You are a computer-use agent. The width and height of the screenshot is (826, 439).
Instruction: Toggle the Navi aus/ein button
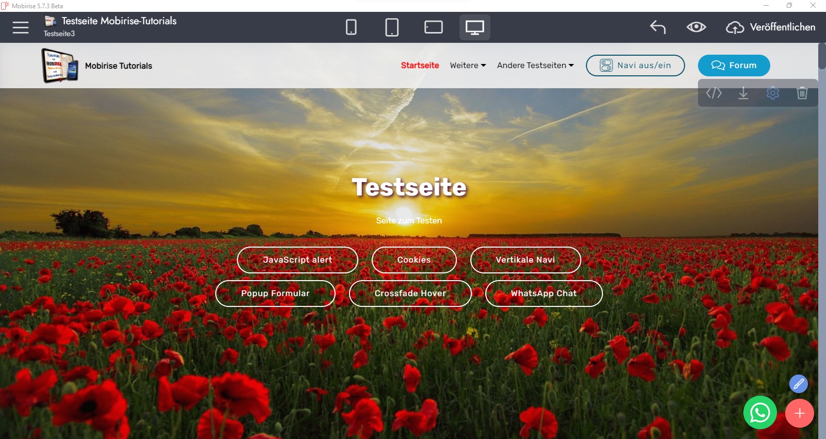[x=635, y=66]
